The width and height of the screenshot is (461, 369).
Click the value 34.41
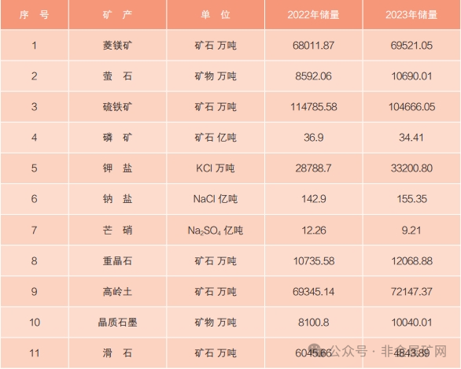pos(411,138)
